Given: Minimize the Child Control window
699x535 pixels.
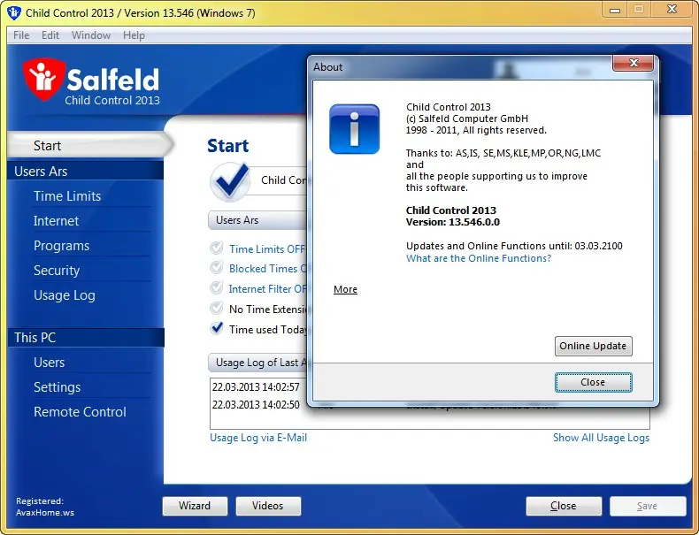Looking at the screenshot, I should (x=615, y=11).
